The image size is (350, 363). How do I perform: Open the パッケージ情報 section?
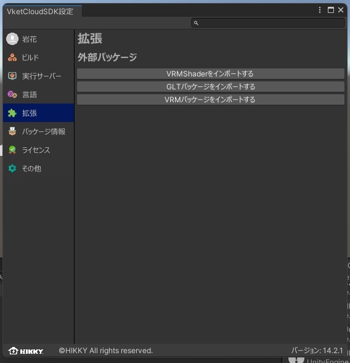[38, 131]
